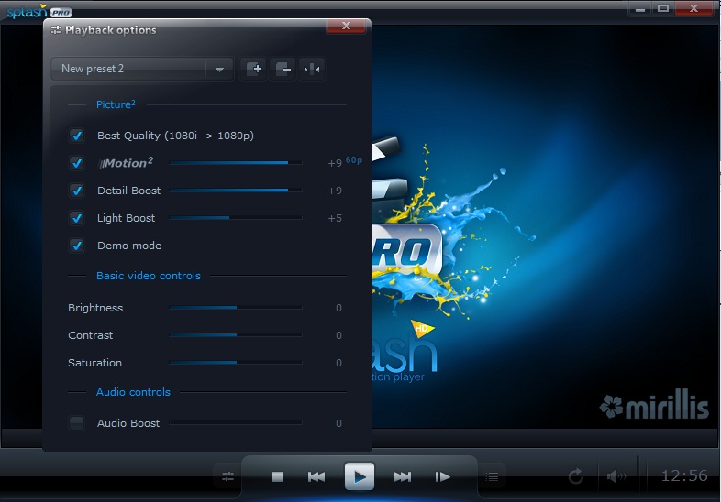Viewport: 721px width, 502px height.
Task: Enable the Audio Boost checkbox
Action: click(77, 423)
